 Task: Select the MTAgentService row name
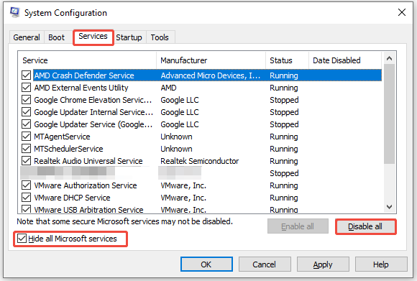coord(62,137)
